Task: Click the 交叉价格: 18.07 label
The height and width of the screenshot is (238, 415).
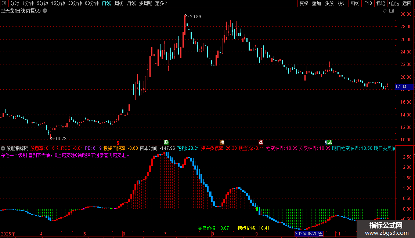Action: (x=213, y=228)
